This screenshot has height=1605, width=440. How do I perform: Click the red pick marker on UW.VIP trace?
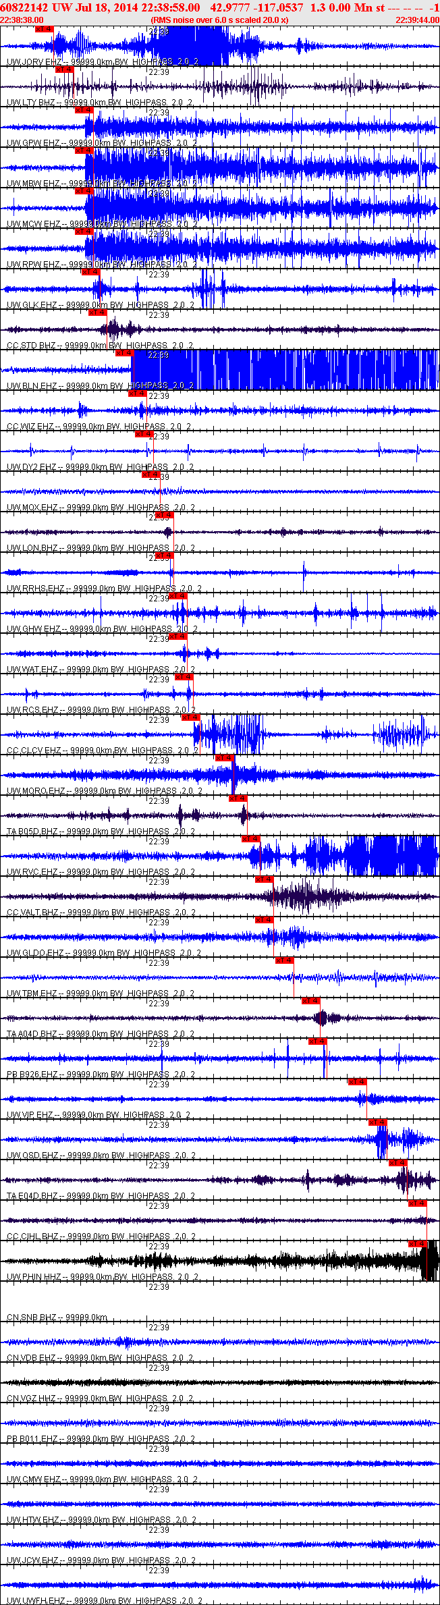(x=358, y=1082)
